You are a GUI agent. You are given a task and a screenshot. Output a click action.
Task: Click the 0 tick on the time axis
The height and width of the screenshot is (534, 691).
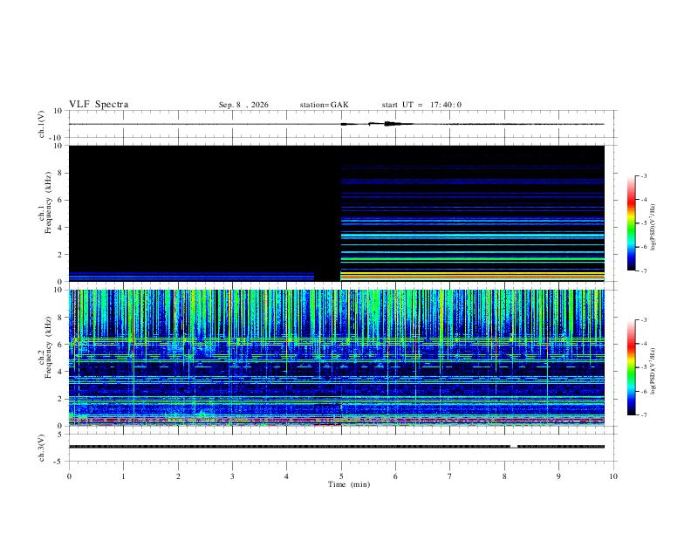pos(69,476)
